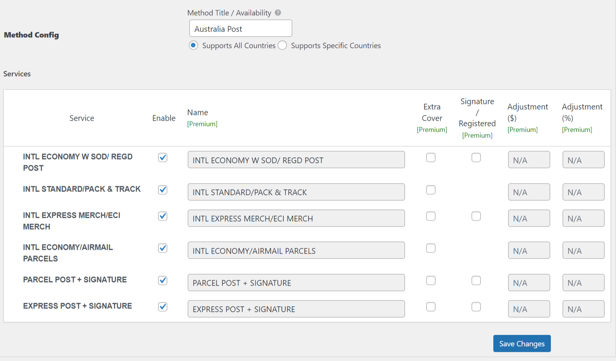Click name field INTL EXPRESS MERCH/ECI MERCH
This screenshot has width=616, height=361.
point(296,218)
